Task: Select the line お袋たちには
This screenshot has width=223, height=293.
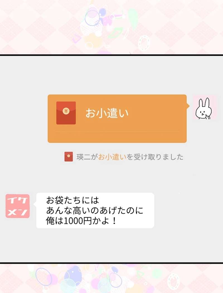Action: (72, 200)
